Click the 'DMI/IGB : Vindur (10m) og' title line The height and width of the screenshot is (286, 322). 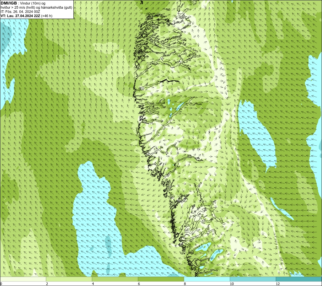coord(23,3)
